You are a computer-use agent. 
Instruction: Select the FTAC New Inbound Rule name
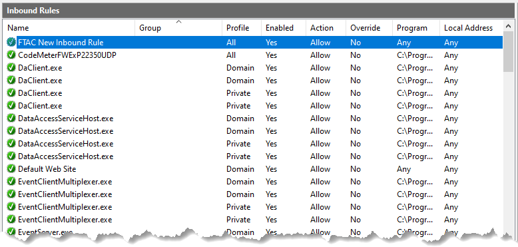point(61,42)
